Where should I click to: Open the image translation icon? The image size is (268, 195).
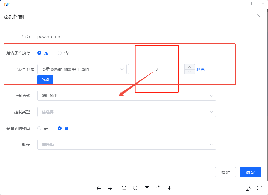click(248, 188)
